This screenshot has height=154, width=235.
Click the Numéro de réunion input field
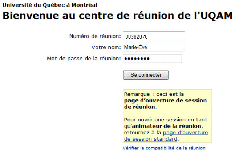click(x=154, y=37)
